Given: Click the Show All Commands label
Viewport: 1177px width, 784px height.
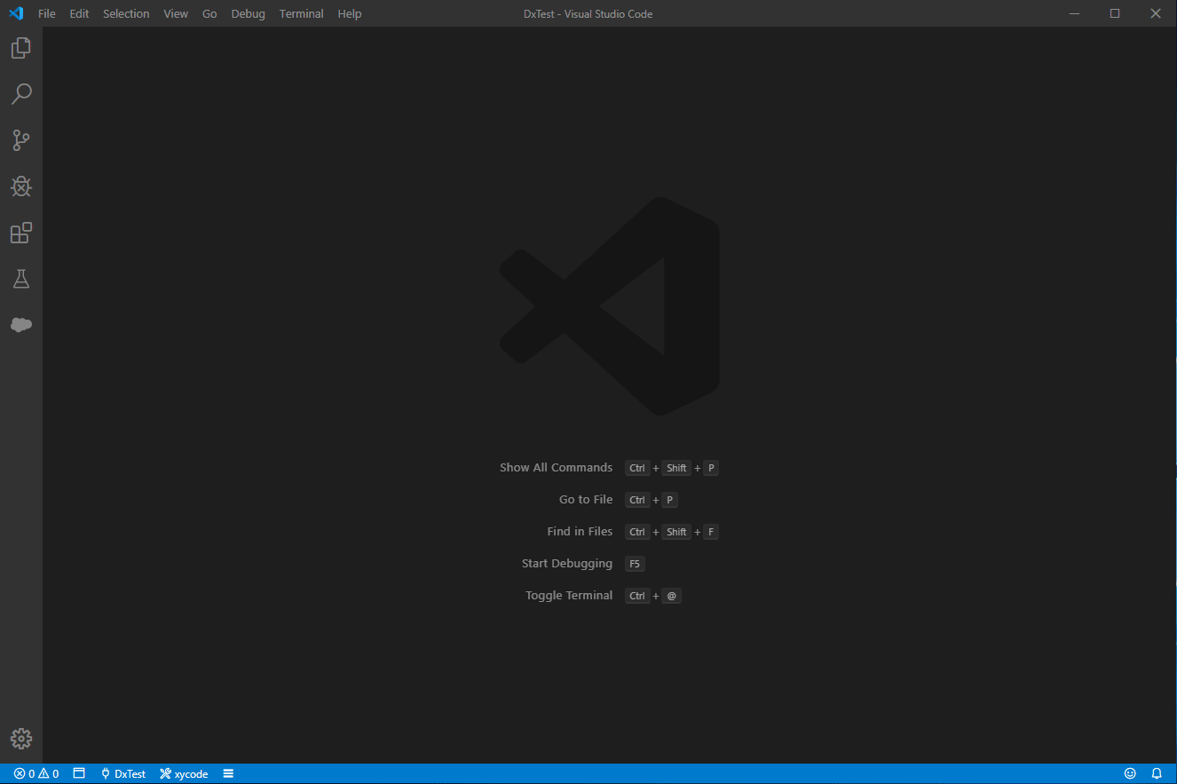Looking at the screenshot, I should pos(556,467).
